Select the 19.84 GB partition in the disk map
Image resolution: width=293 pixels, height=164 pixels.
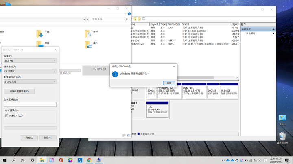229,91
